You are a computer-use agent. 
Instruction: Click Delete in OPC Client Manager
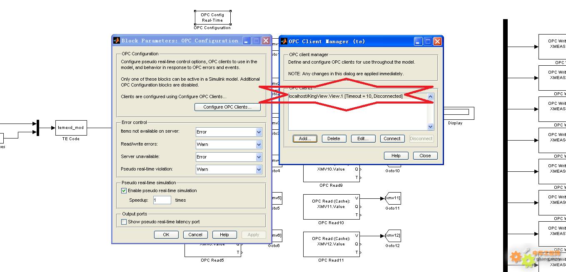tap(334, 138)
